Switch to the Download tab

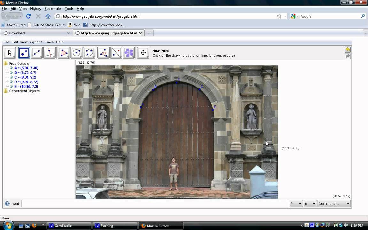click(17, 33)
